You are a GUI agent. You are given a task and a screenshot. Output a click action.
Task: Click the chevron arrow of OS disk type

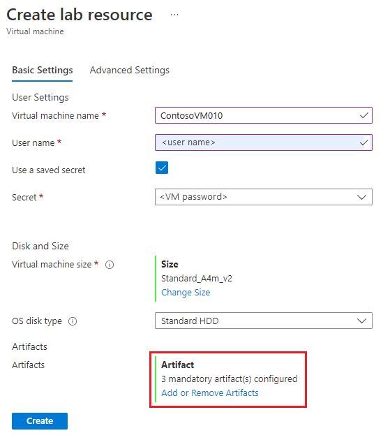[361, 321]
